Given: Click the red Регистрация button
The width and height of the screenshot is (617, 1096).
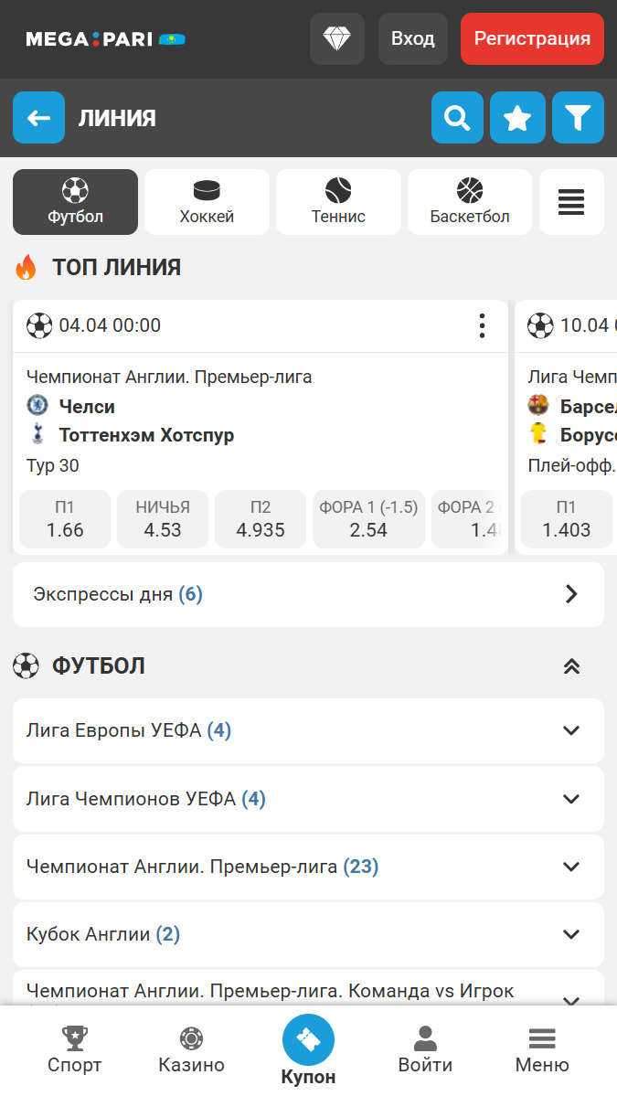Looking at the screenshot, I should tap(533, 39).
